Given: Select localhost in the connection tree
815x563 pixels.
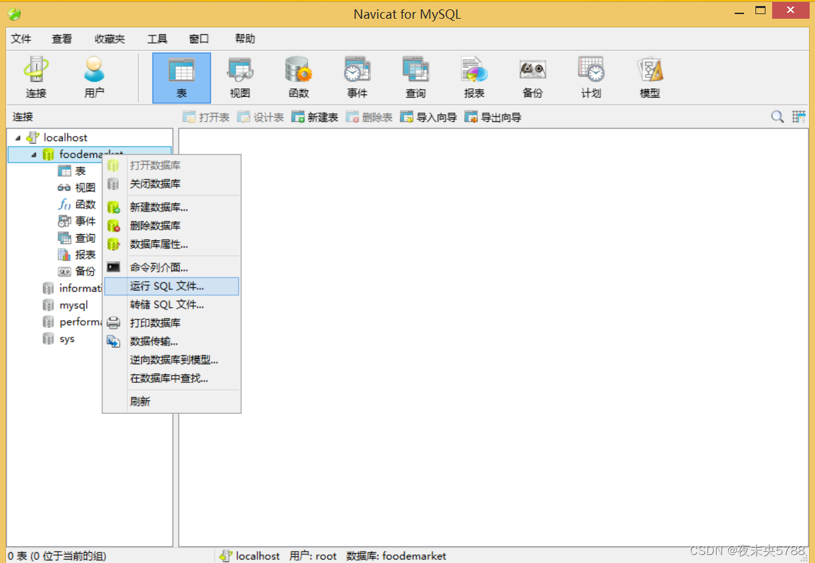Looking at the screenshot, I should (66, 137).
